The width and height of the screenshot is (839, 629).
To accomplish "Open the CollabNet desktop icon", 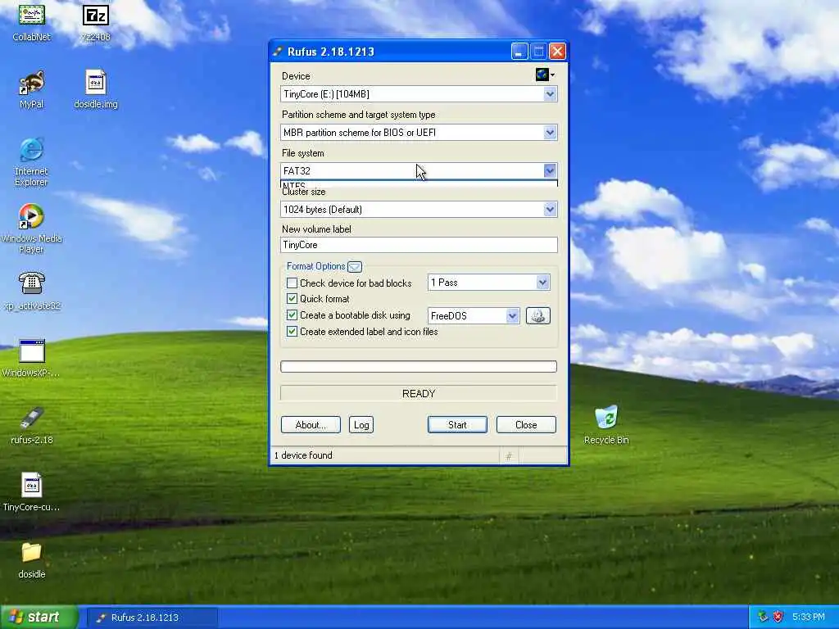I will point(32,22).
